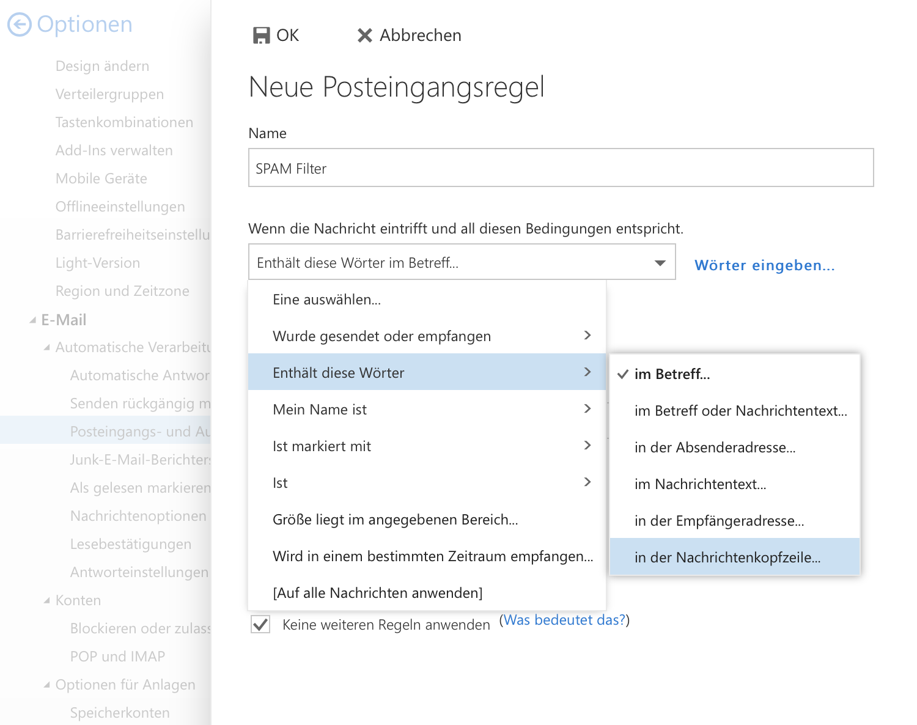Open Mobile Geräte in sidebar
Screen dimensions: 917x725
tap(101, 178)
